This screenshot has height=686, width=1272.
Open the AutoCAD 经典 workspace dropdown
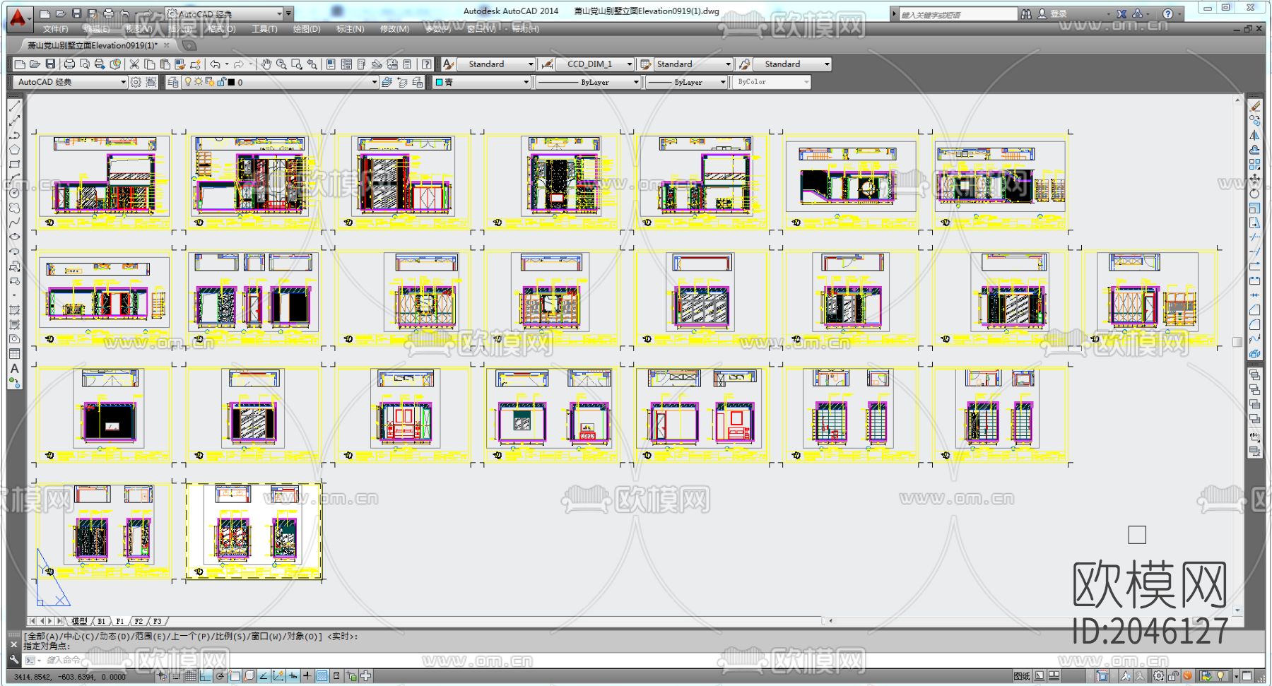pos(70,82)
